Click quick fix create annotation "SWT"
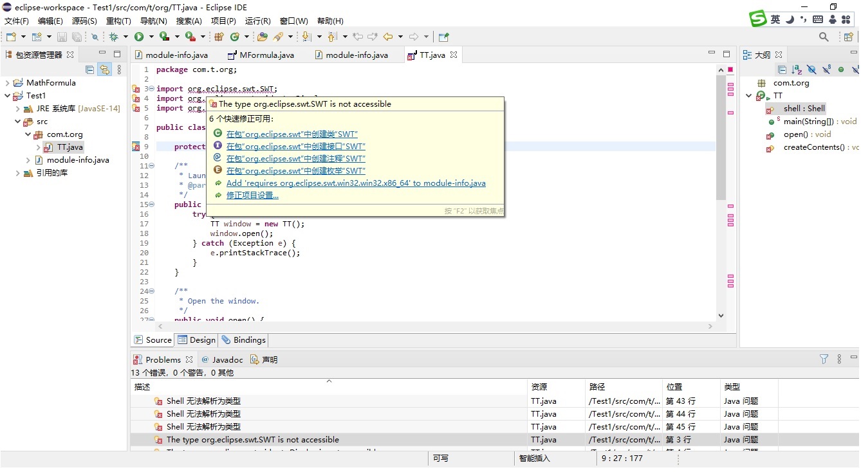Image resolution: width=861 pixels, height=472 pixels. pyautogui.click(x=295, y=159)
